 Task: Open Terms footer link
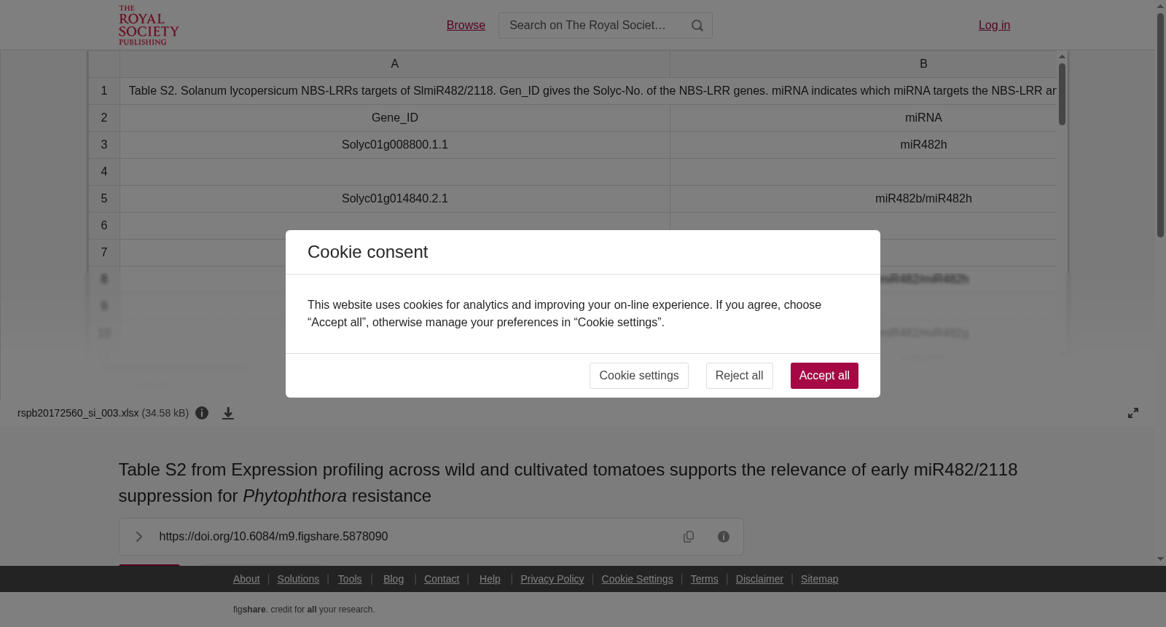(704, 579)
